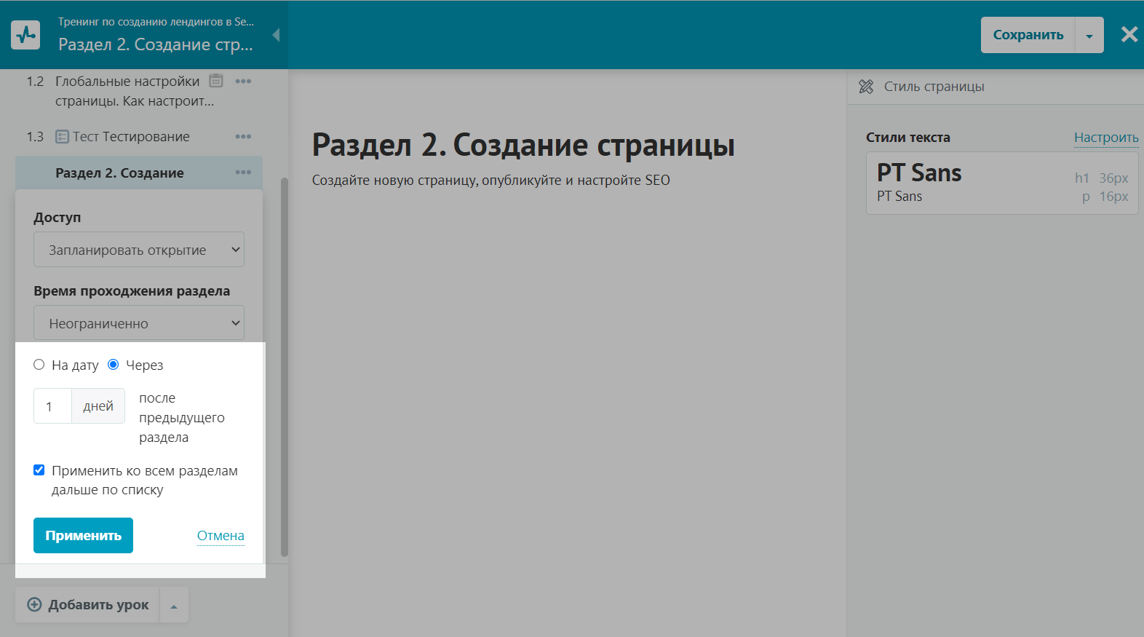Select lesson 1.3 Тест Тестирование
Viewport: 1144px width, 637px height.
point(131,137)
